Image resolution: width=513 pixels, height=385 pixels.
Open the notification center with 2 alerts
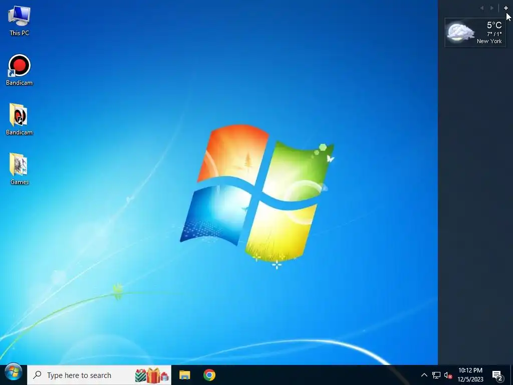tap(497, 375)
